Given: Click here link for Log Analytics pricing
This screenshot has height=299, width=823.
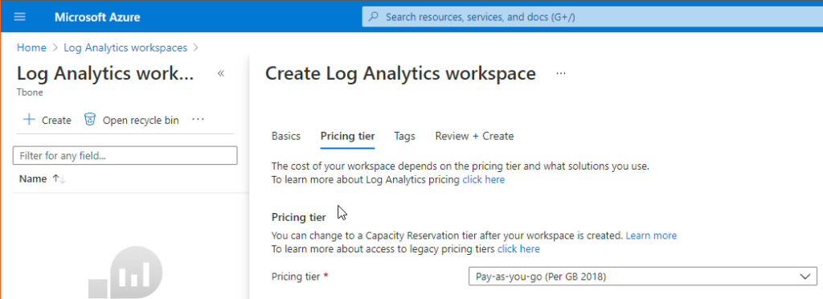Looking at the screenshot, I should [483, 180].
